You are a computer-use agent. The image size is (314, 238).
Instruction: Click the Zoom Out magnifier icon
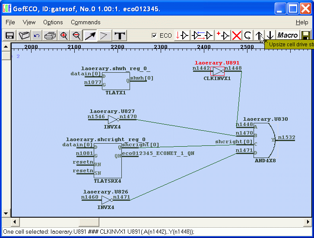(x=76, y=35)
